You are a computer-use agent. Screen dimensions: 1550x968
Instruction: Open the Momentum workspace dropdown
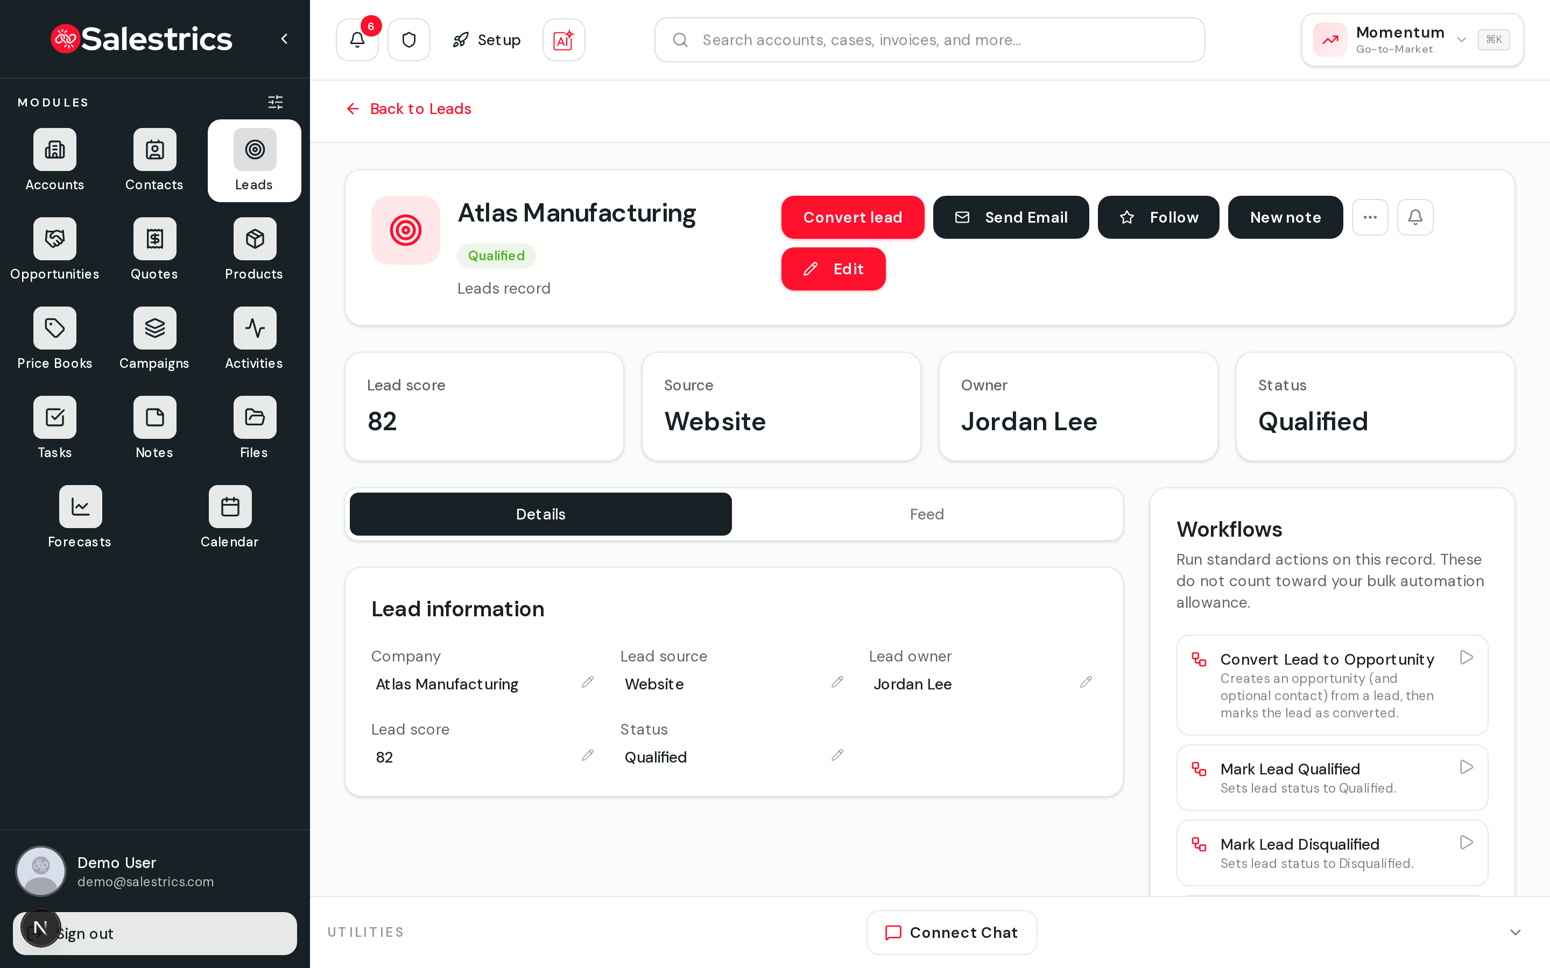click(1412, 40)
